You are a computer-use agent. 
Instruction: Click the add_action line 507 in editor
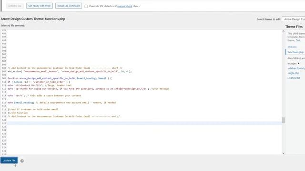point(70,71)
